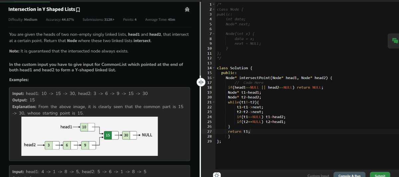Toggle editor theme with the lightbulb icon
The image size is (399, 177).
point(217,175)
